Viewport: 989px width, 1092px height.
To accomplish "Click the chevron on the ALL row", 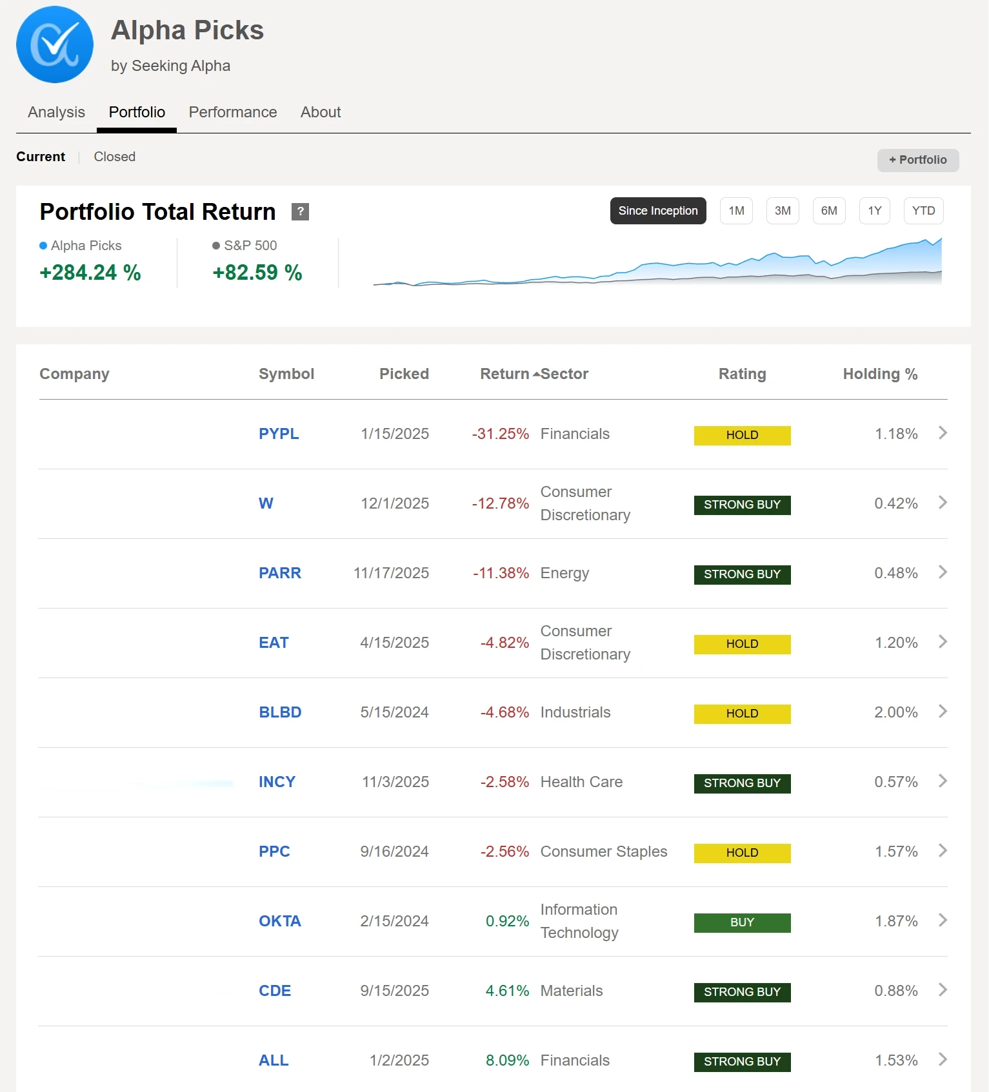I will click(x=943, y=1060).
